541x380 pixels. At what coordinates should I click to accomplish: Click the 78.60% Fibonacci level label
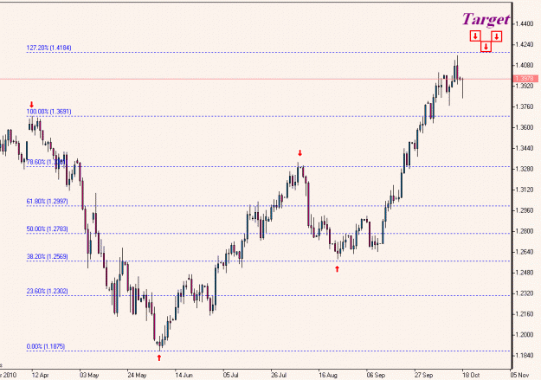pos(46,162)
